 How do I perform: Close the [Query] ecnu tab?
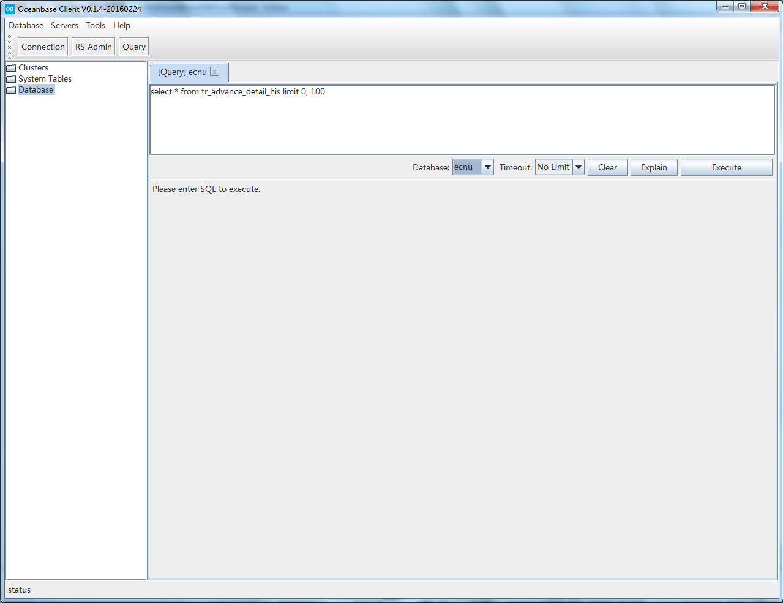pyautogui.click(x=214, y=72)
